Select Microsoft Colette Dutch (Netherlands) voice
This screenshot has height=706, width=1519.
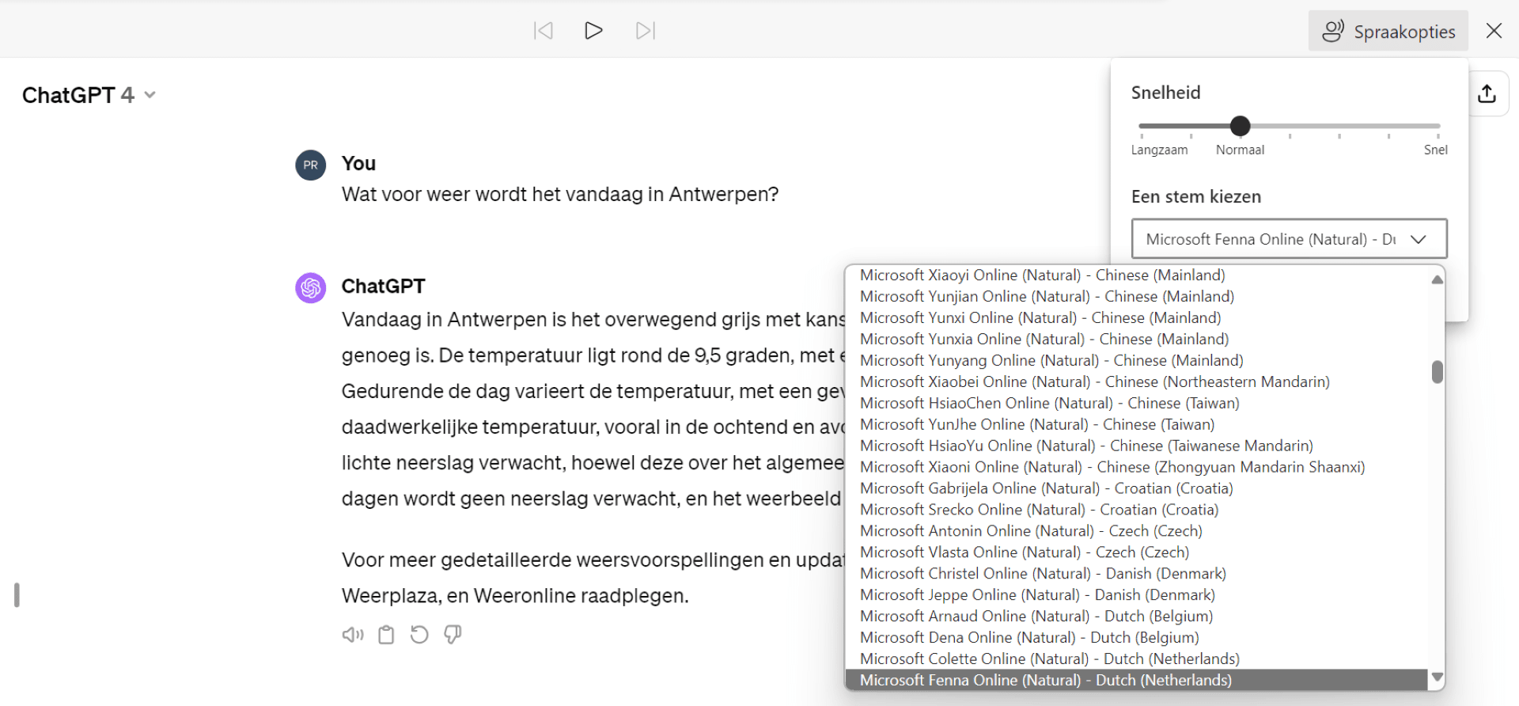[1137, 659]
